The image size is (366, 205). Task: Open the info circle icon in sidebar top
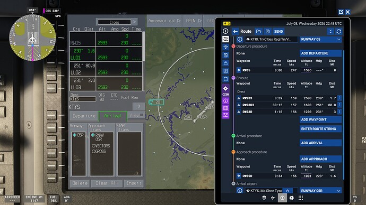tap(225, 31)
